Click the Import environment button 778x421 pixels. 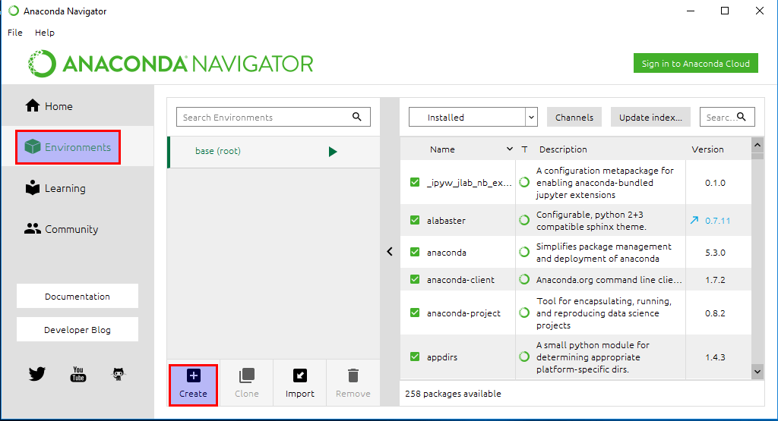(x=299, y=383)
